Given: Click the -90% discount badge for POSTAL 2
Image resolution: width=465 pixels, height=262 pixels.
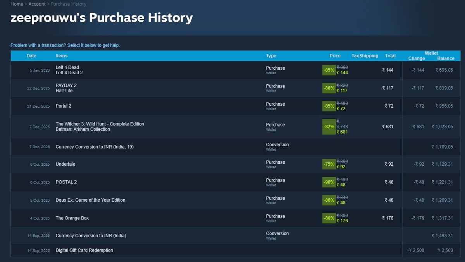Looking at the screenshot, I should coord(329,182).
